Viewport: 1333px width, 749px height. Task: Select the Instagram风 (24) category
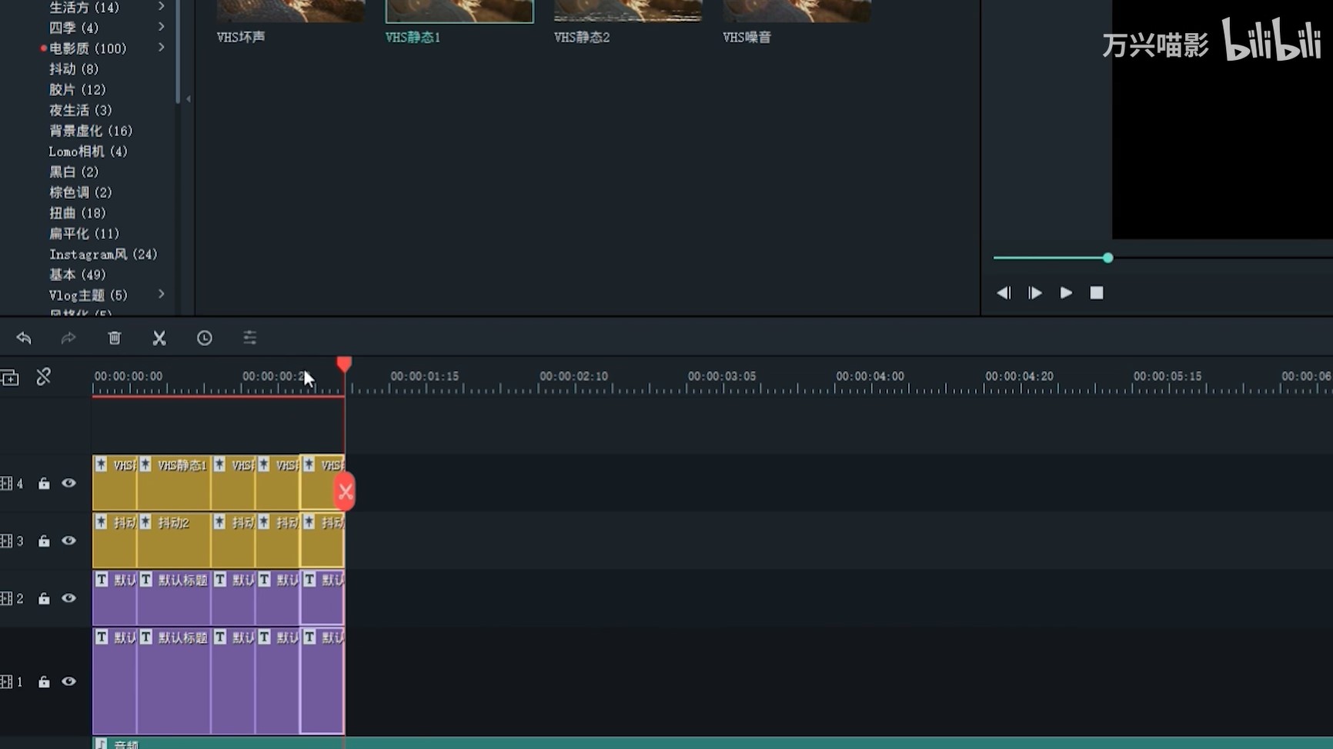pyautogui.click(x=103, y=255)
